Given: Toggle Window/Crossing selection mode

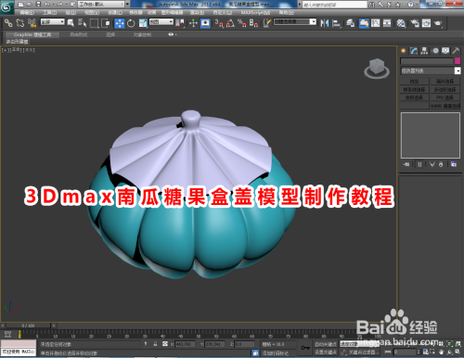Looking at the screenshot, I should tap(106, 23).
